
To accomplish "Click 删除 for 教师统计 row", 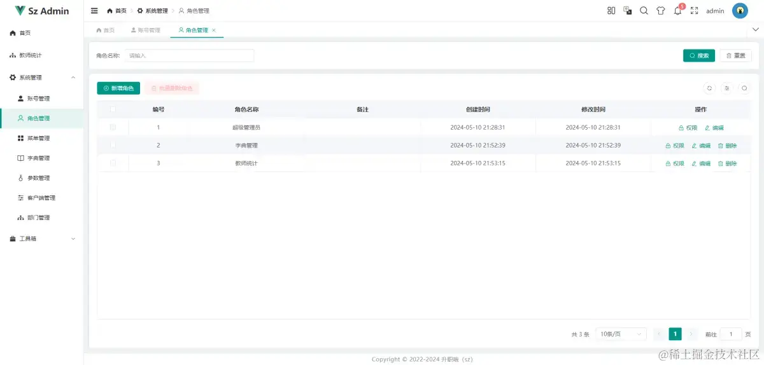I will (x=727, y=163).
